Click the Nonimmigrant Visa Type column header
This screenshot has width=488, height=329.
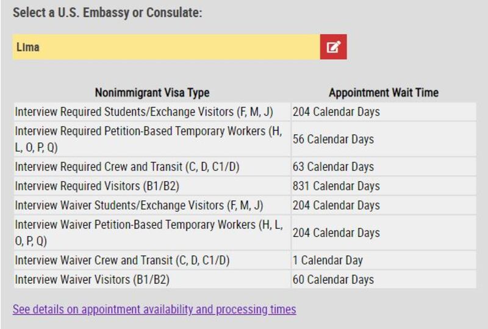(x=152, y=93)
